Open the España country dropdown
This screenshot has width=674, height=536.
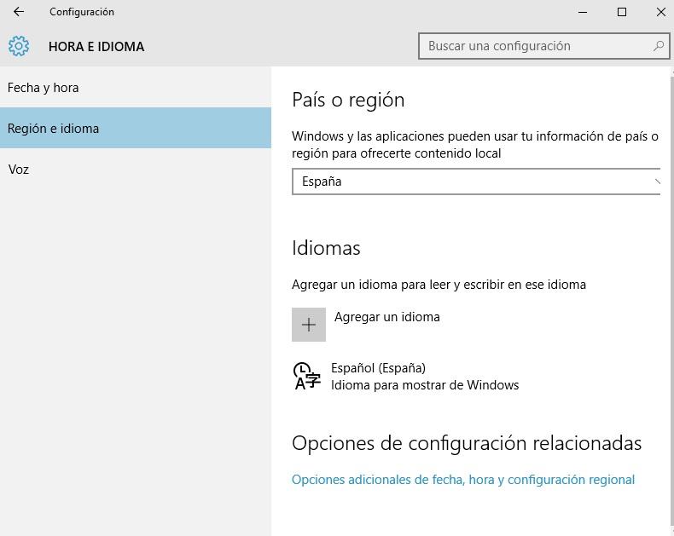pyautogui.click(x=474, y=182)
